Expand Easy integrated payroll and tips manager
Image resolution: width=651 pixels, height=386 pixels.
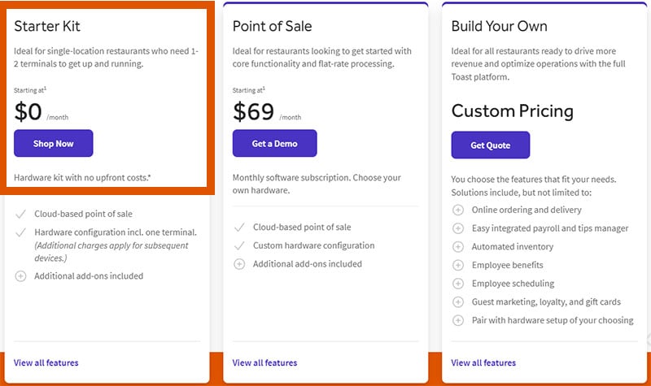tap(457, 228)
